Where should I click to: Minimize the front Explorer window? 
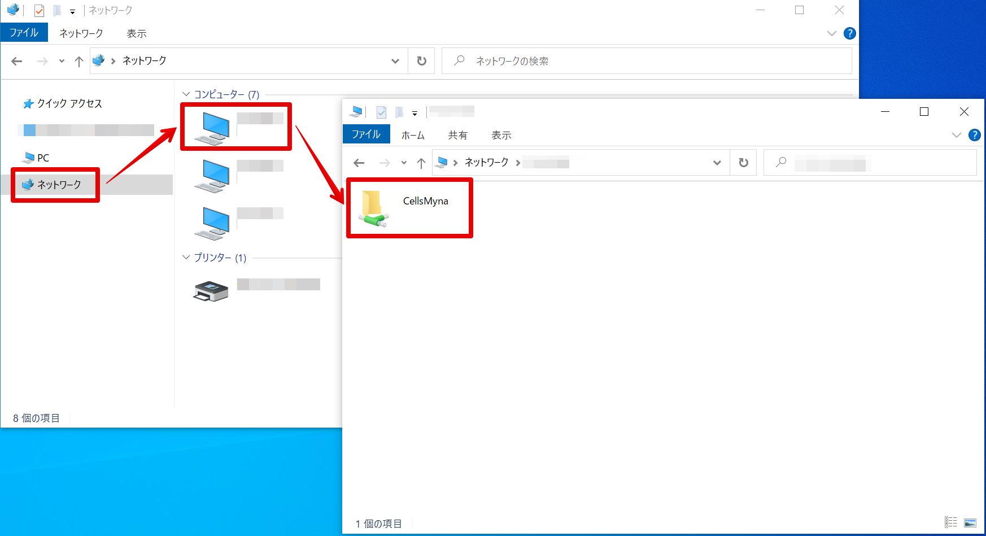click(885, 112)
